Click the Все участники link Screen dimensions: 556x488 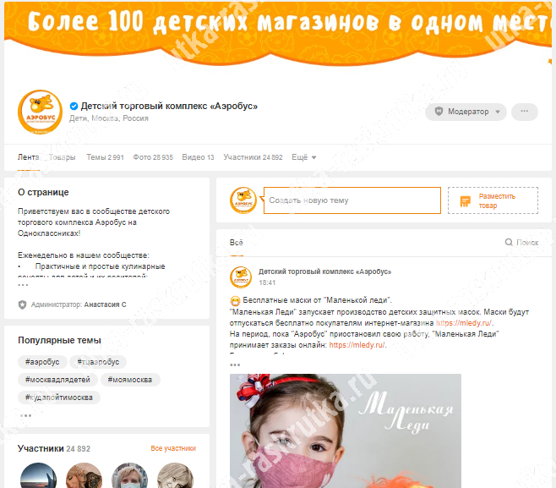(173, 448)
